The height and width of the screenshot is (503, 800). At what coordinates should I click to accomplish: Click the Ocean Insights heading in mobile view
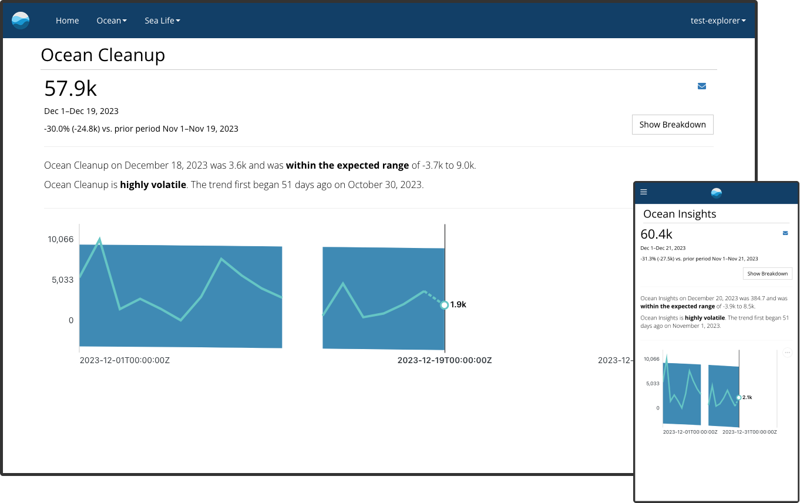(680, 214)
